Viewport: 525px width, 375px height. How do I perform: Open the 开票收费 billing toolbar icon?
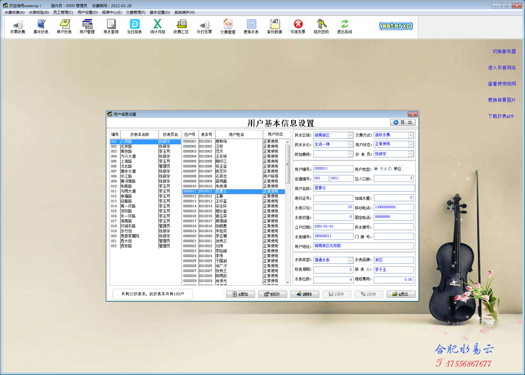pos(17,26)
